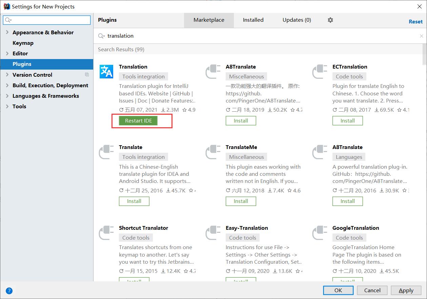This screenshot has height=299, width=427.
Task: Click the A8Translate Miscellaneous plugin plug icon
Action: (x=213, y=72)
